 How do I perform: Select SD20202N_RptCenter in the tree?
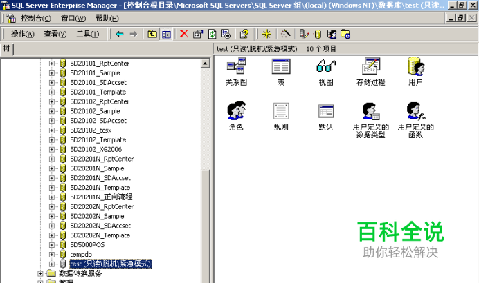coord(102,206)
